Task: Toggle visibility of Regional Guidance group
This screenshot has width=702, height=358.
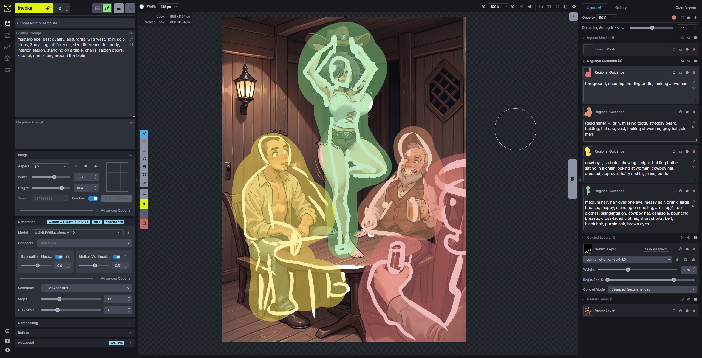Action: pyautogui.click(x=689, y=61)
